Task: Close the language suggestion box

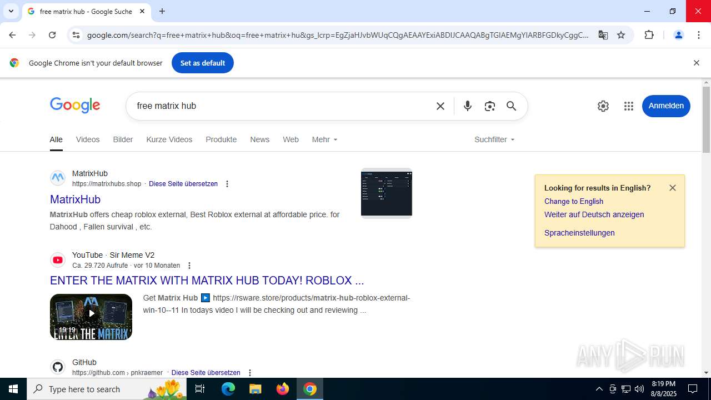Action: 673,188
